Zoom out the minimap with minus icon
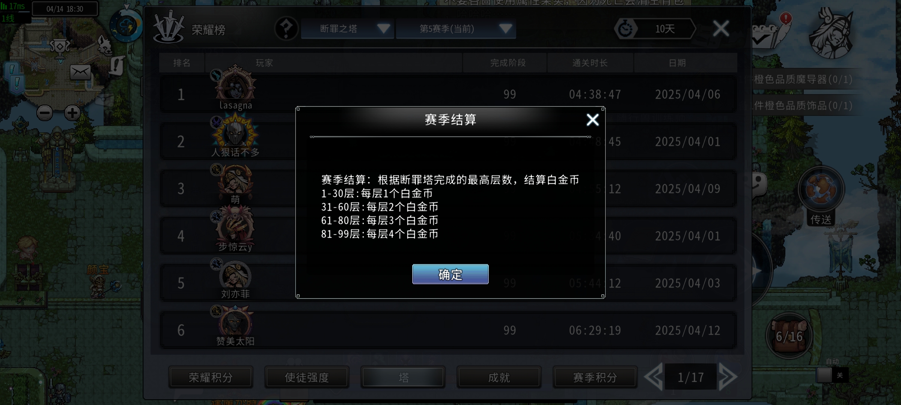The width and height of the screenshot is (901, 405). click(x=45, y=113)
